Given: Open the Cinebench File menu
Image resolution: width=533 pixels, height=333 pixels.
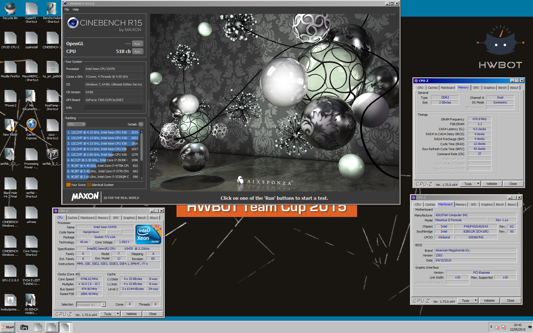Looking at the screenshot, I should (x=67, y=9).
